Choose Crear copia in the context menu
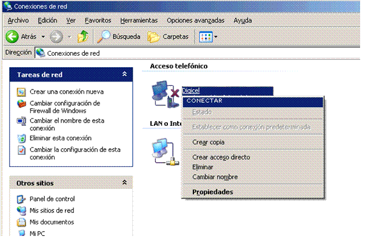Viewport: 388px width, 242px height. pyautogui.click(x=253, y=142)
